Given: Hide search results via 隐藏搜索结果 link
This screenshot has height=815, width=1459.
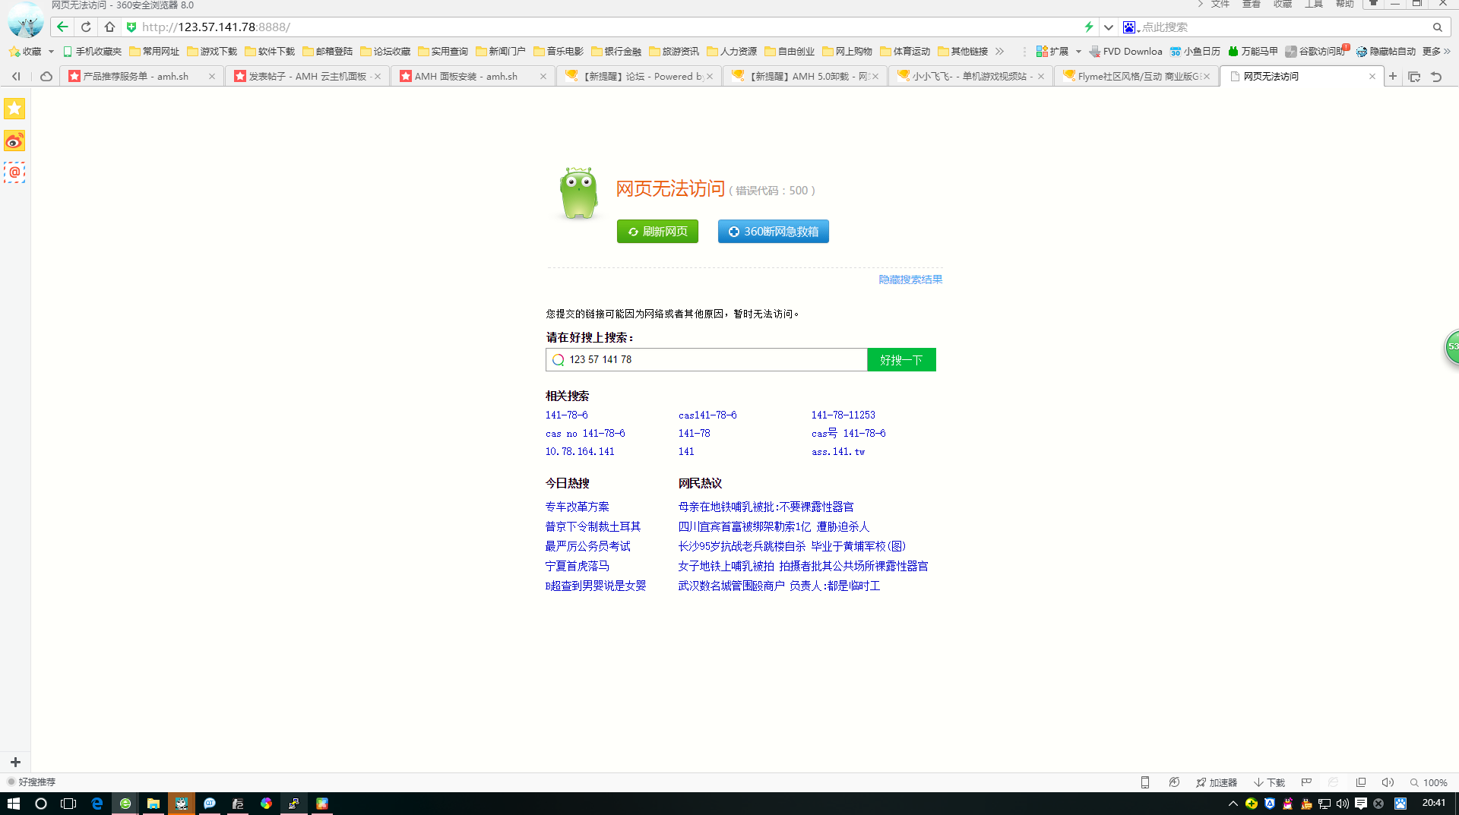Looking at the screenshot, I should point(910,280).
